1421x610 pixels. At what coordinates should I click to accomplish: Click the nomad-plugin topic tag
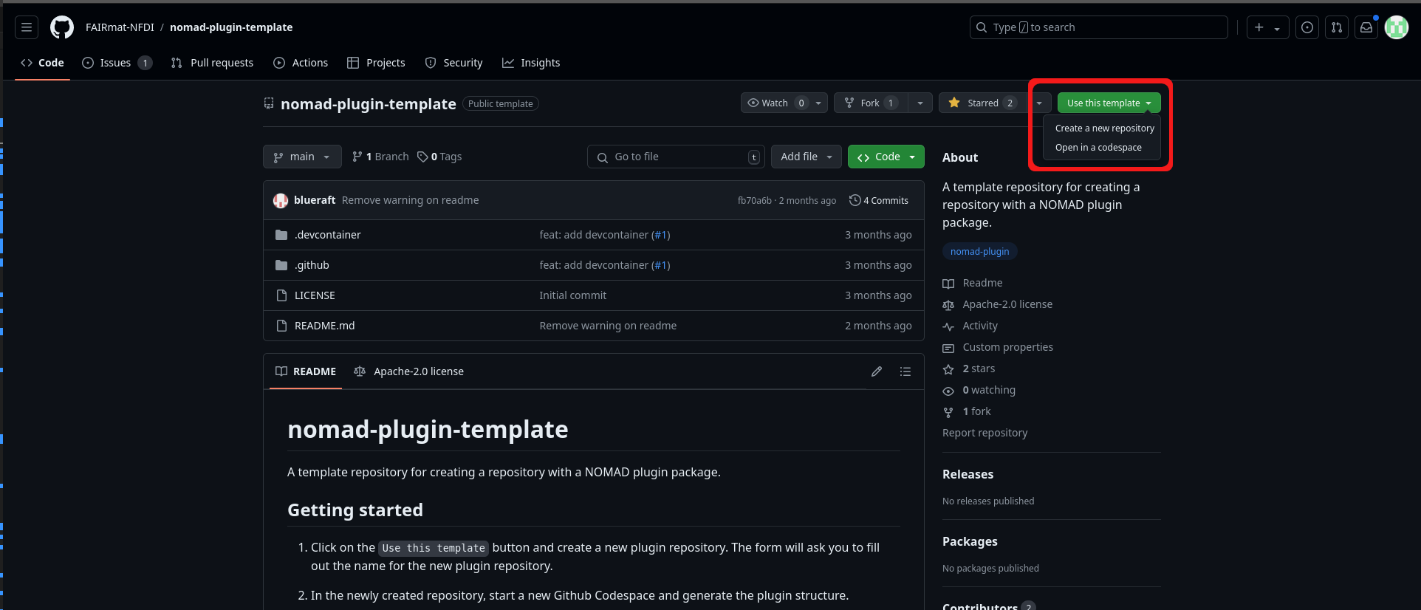(980, 251)
